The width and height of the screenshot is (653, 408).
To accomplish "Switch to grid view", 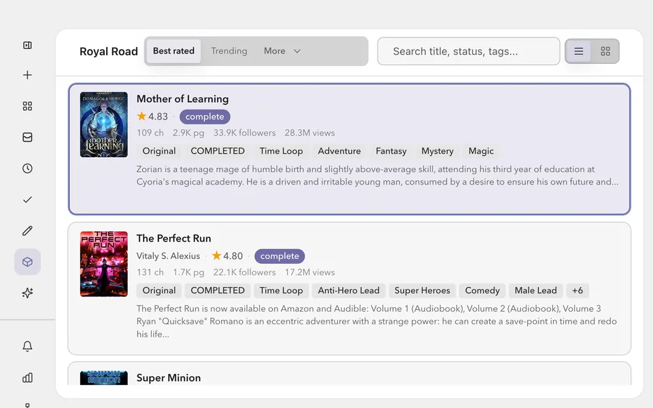I will point(605,51).
